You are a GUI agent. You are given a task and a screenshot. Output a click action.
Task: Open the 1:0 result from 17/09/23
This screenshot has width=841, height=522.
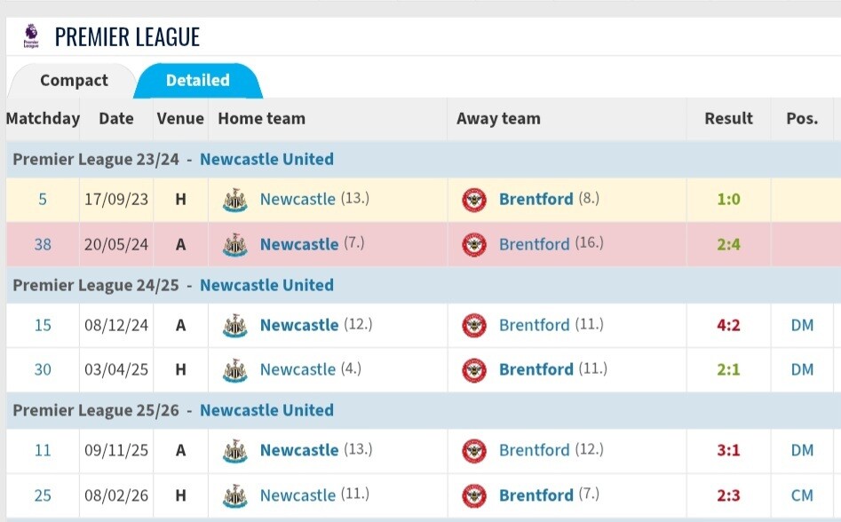(728, 200)
